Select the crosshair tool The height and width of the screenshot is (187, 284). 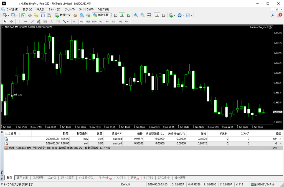click(x=11, y=22)
